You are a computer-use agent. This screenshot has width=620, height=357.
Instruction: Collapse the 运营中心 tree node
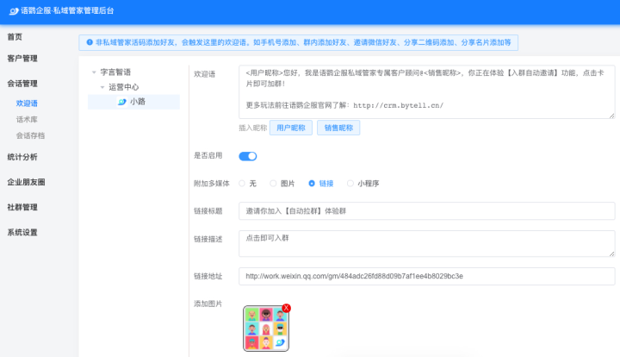102,87
